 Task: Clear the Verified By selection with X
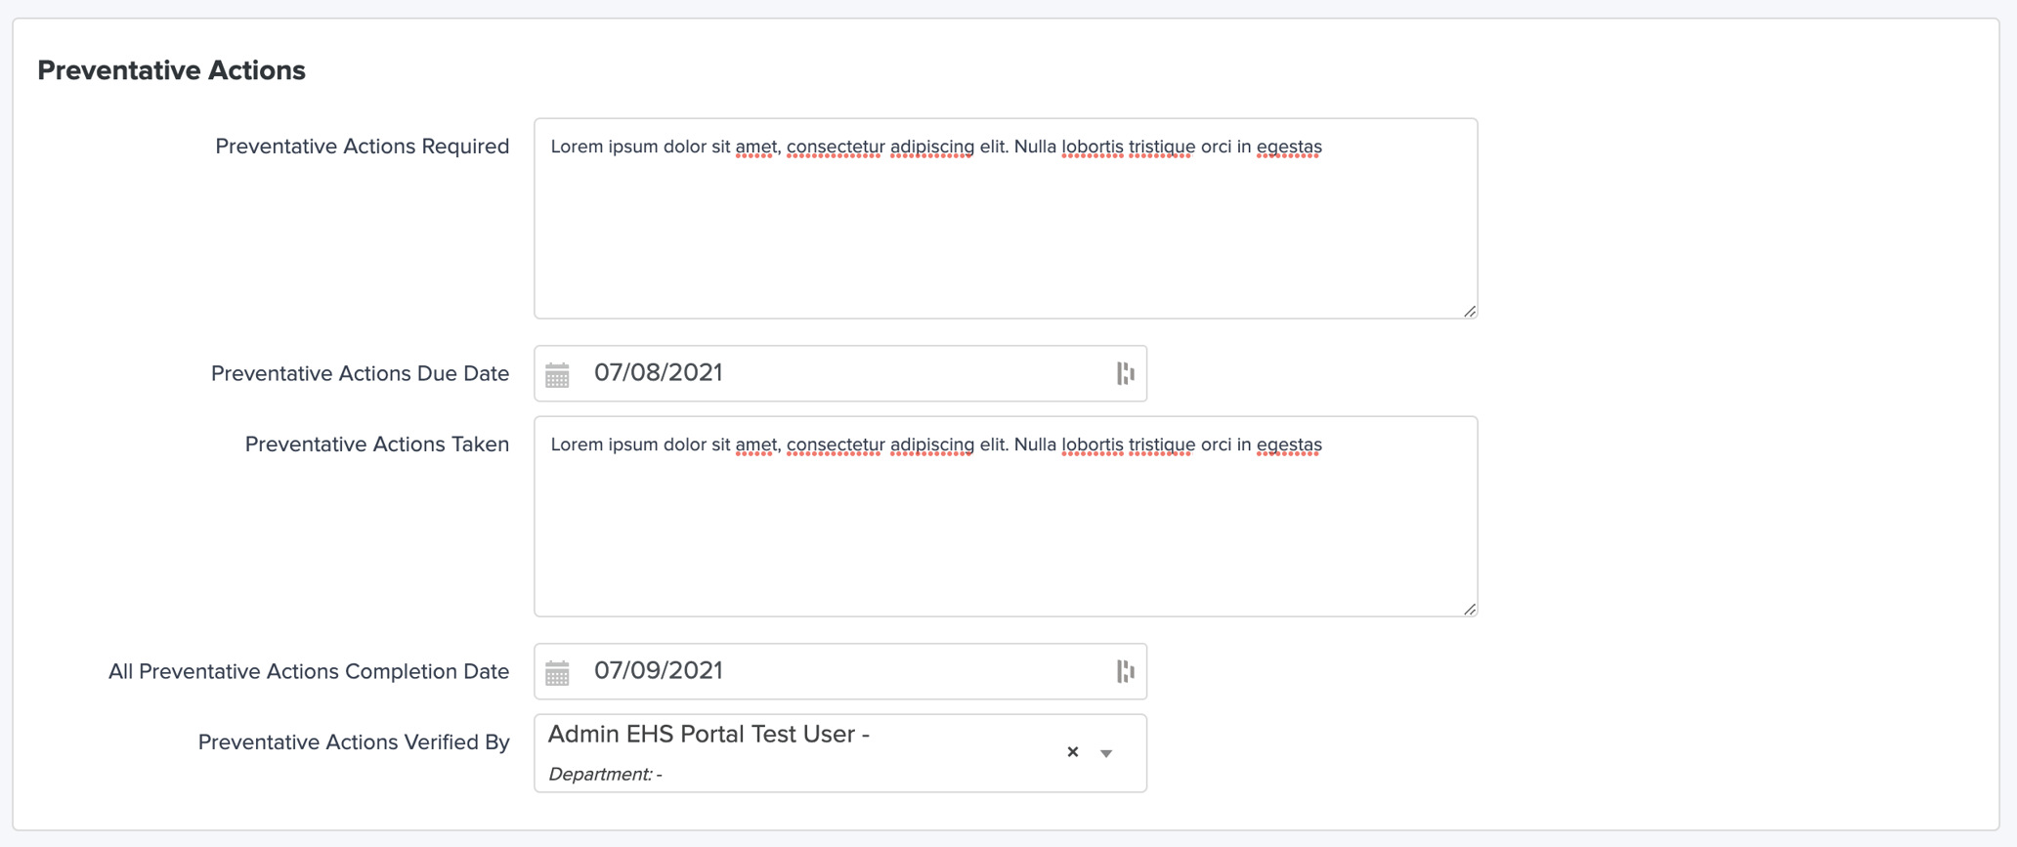[1073, 752]
